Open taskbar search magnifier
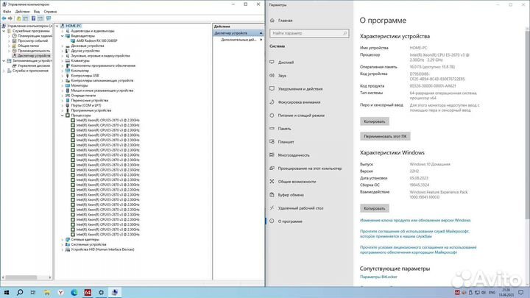The image size is (530, 298). point(20,292)
